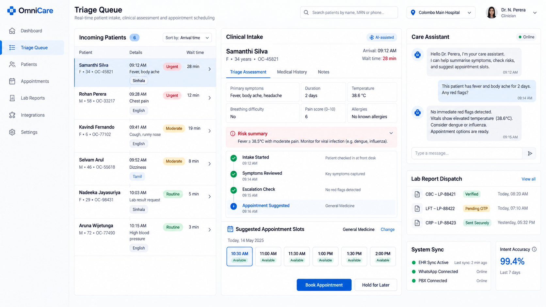Open the Appointments calendar icon in sidebar
Screen dimensions: 546x307
click(x=12, y=81)
